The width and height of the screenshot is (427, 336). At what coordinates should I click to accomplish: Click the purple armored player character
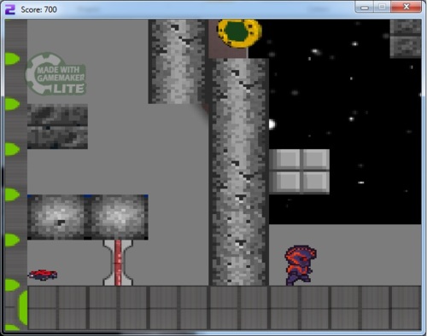(301, 265)
